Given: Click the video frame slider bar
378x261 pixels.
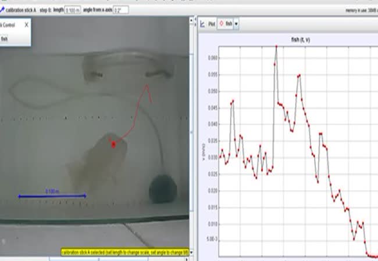Looking at the screenshot, I should pos(99,259).
